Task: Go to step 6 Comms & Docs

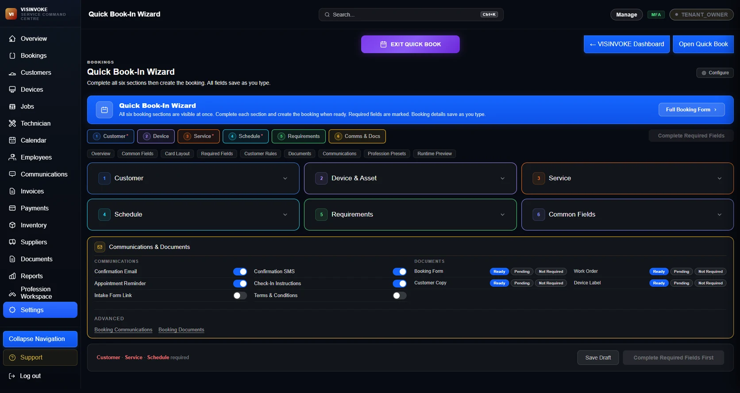Action: click(357, 136)
